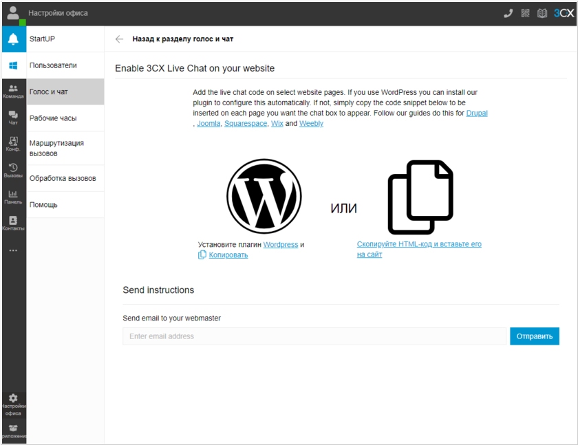Open the Joomla guide link
This screenshot has height=445, width=578.
tap(208, 123)
